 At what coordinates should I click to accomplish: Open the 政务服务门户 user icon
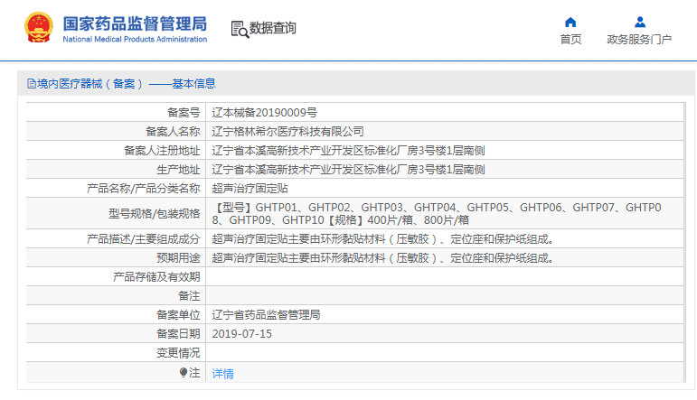pyautogui.click(x=640, y=23)
